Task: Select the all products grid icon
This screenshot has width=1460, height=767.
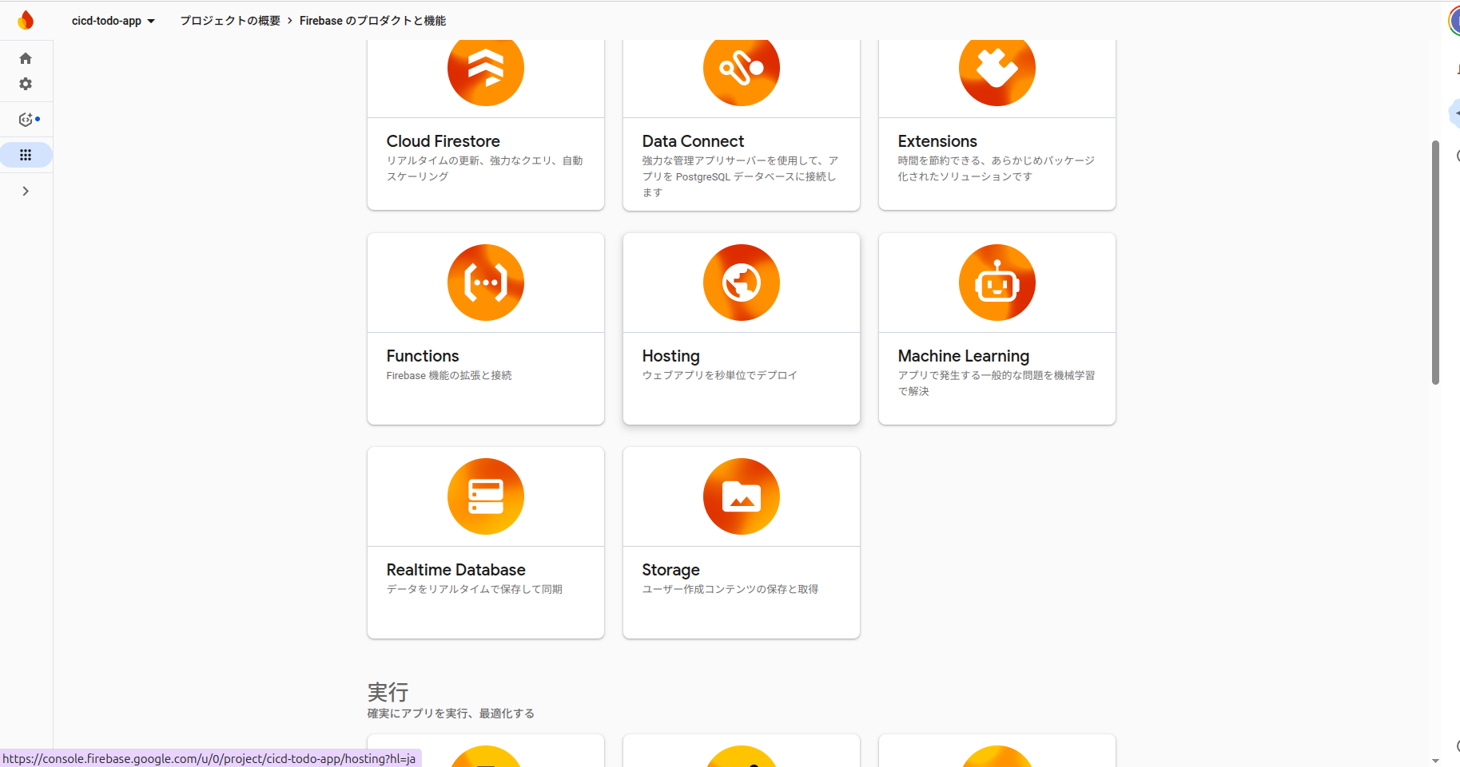Action: click(x=26, y=155)
